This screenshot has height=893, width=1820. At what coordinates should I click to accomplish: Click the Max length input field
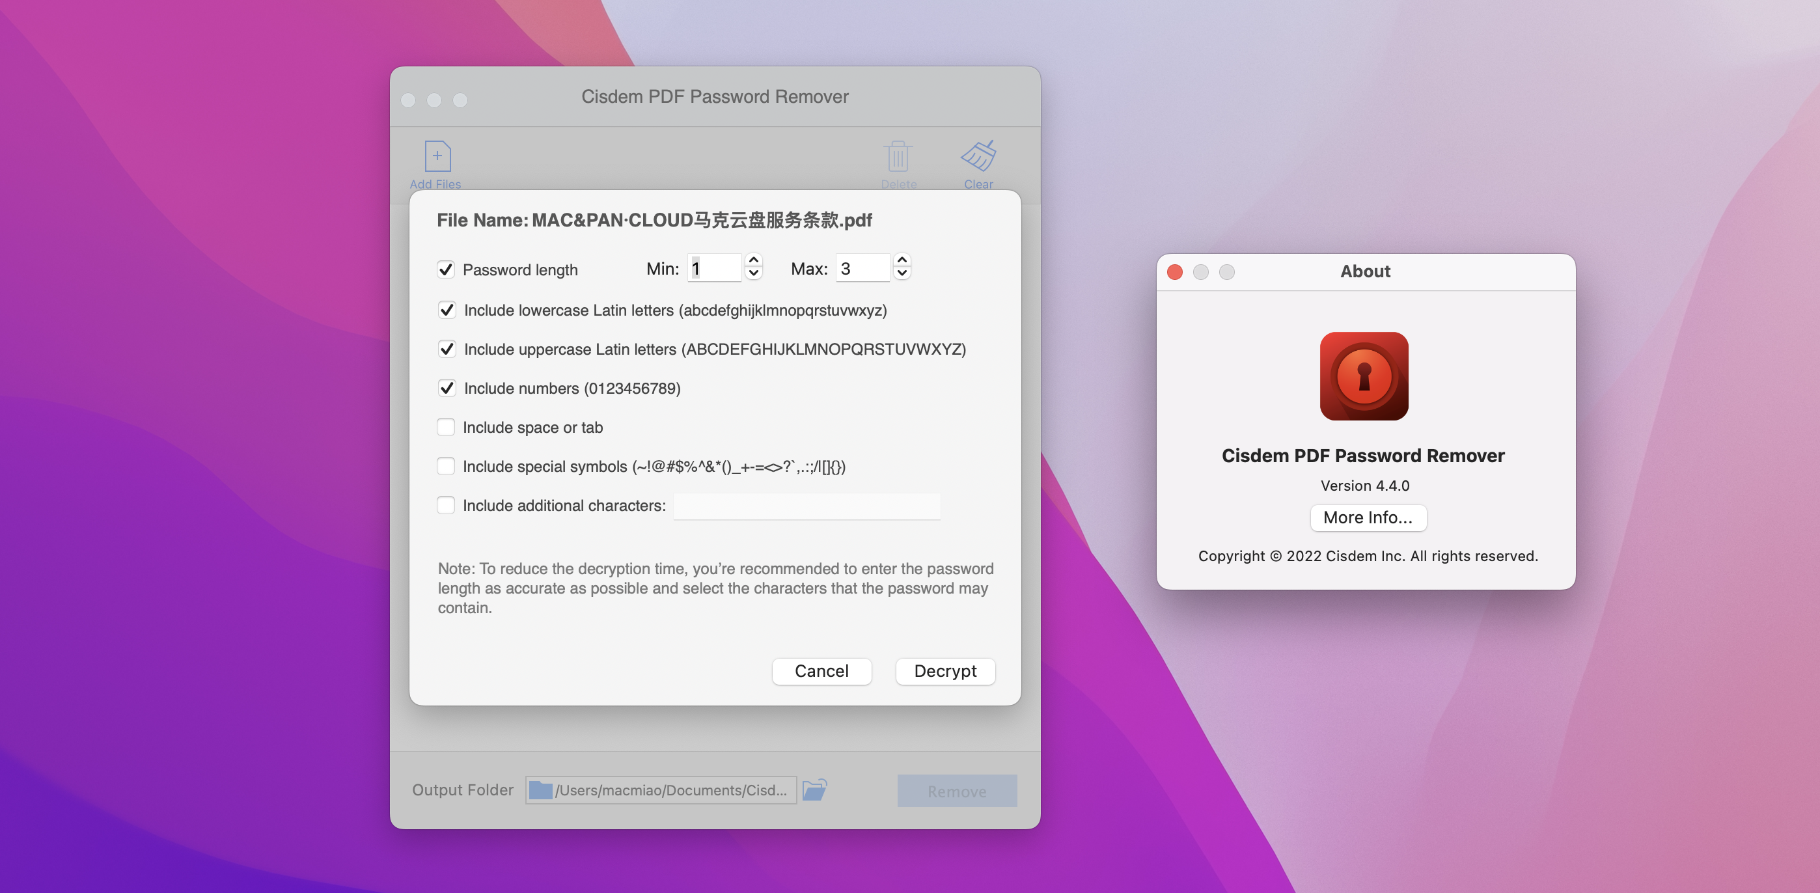pos(862,268)
